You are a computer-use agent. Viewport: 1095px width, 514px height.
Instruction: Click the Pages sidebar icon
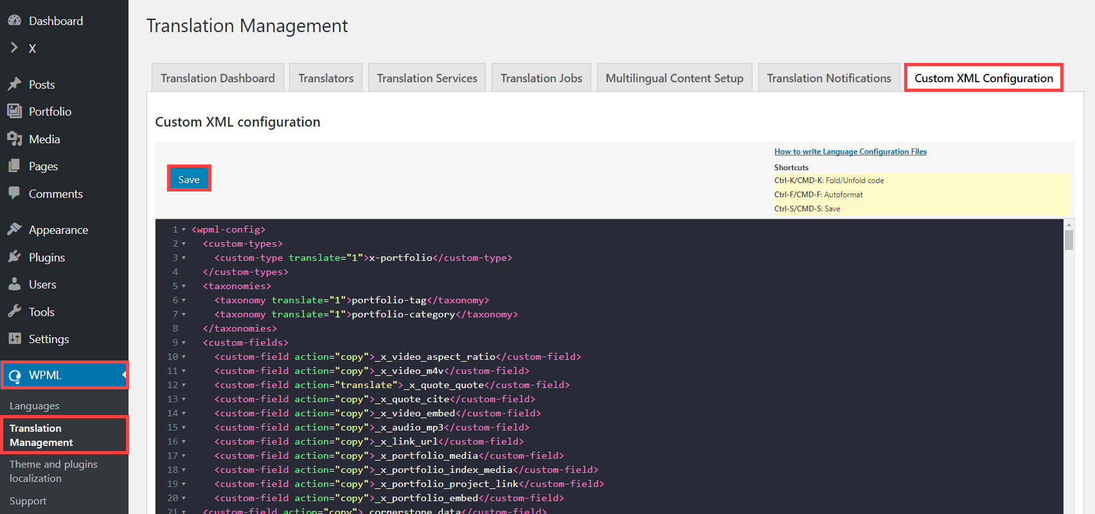[14, 166]
